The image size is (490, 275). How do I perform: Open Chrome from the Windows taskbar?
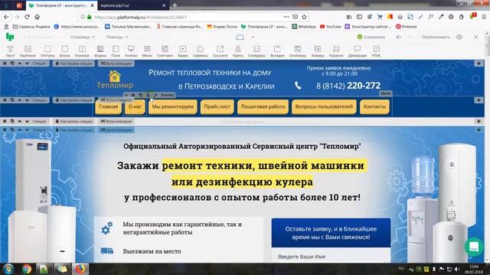point(27,269)
